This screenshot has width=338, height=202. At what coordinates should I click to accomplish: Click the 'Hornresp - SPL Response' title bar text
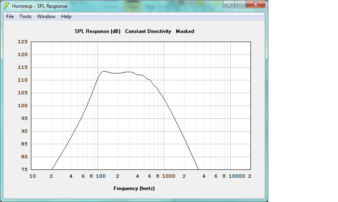pyautogui.click(x=40, y=6)
